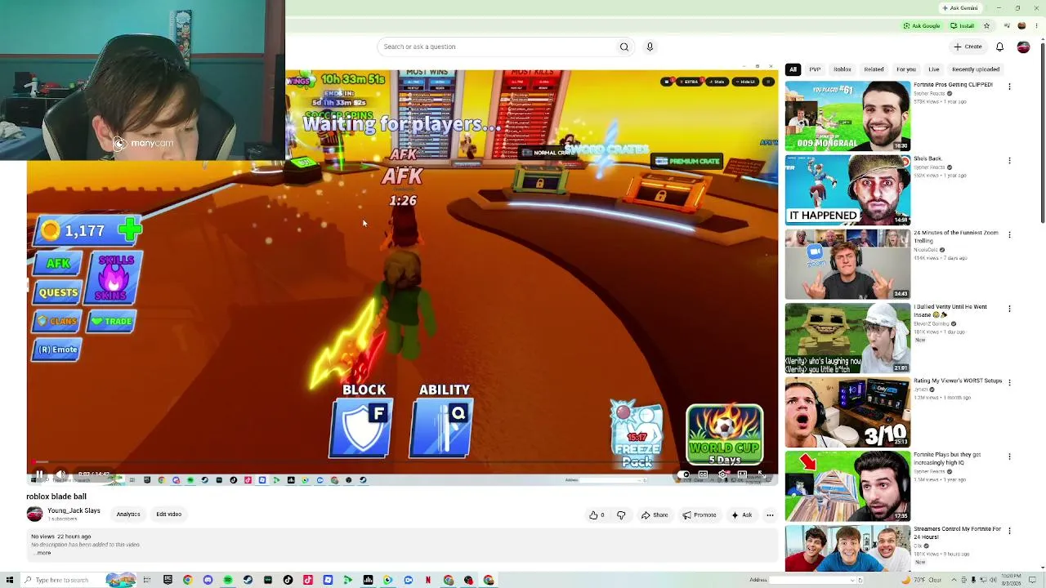Click the Edit video button
The image size is (1046, 588).
click(169, 514)
